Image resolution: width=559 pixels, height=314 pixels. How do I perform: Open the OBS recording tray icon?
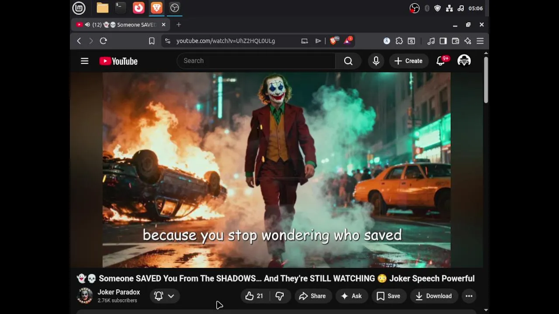[414, 8]
